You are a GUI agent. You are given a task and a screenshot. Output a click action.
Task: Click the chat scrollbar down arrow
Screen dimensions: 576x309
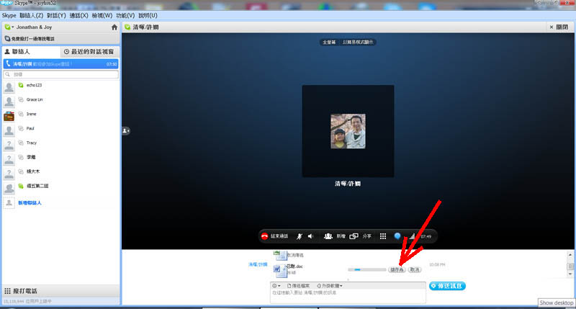click(x=570, y=274)
